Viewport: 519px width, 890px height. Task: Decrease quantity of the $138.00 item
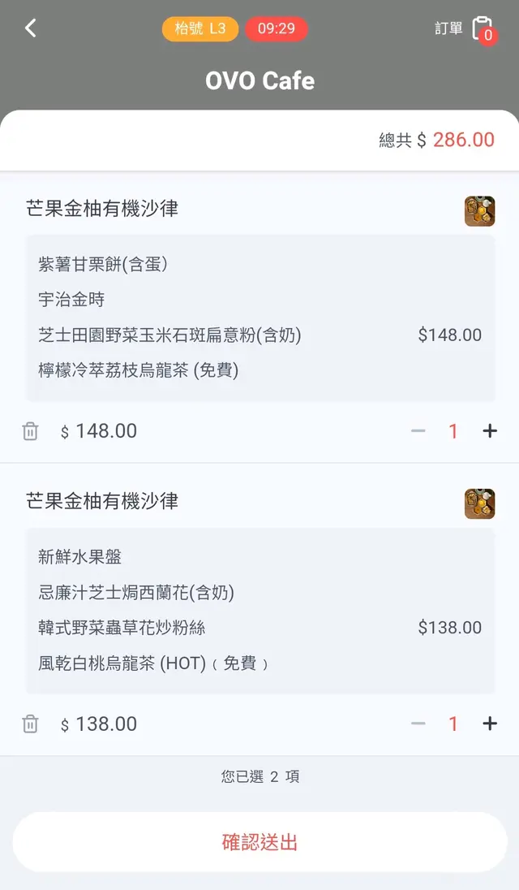(418, 724)
